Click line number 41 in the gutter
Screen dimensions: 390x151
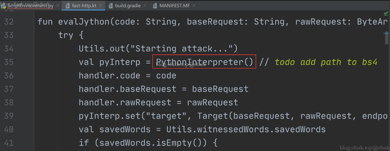pos(9,143)
